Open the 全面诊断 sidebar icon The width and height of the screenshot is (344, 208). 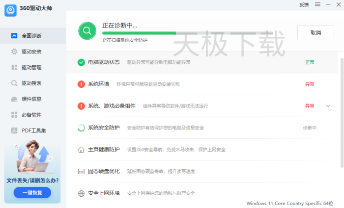14,36
